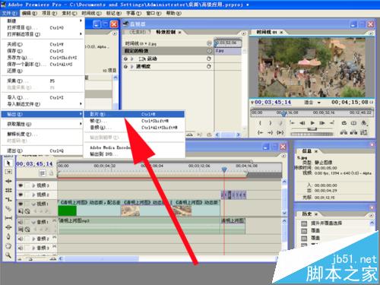The image size is (380, 285).
Task: Choose 影片 from the 输出 submenu
Action: click(x=134, y=114)
